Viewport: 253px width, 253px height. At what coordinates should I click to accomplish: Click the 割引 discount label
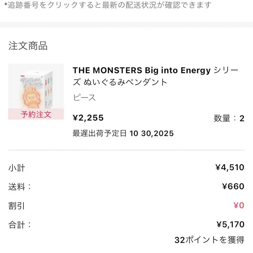17,205
